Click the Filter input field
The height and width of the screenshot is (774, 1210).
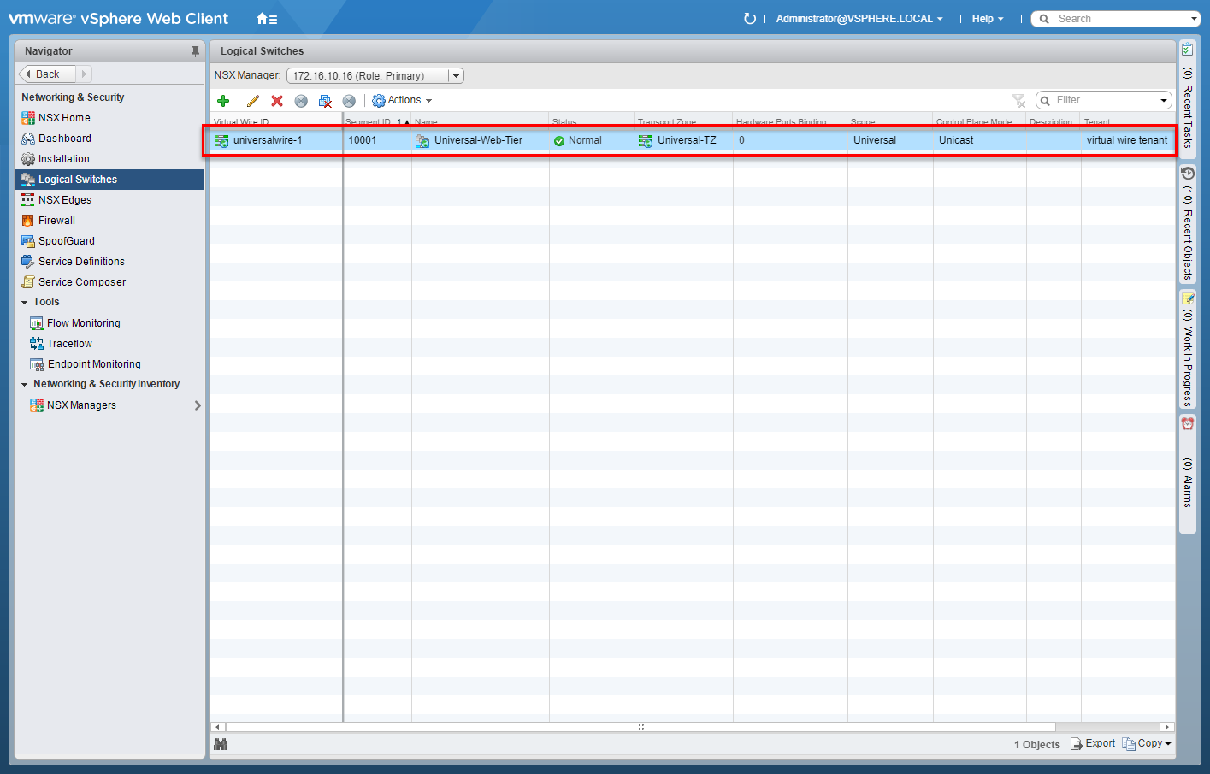coord(1105,101)
